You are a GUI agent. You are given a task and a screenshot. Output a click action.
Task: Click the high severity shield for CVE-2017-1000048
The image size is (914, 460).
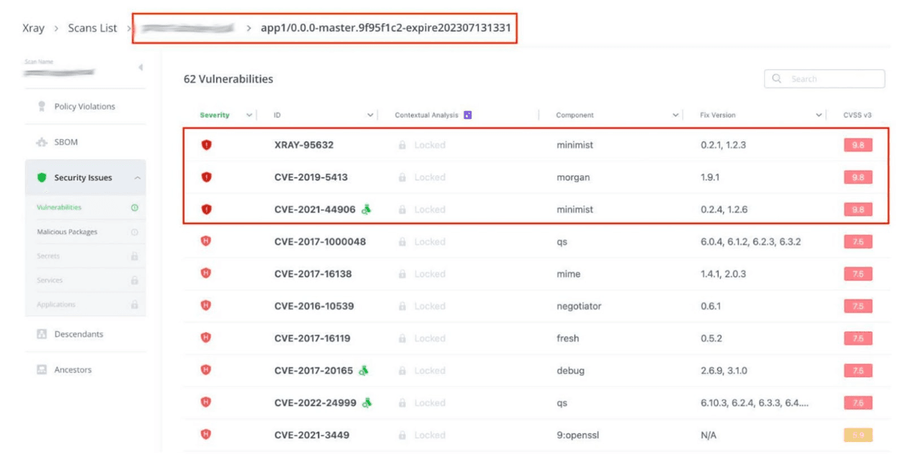pos(206,242)
